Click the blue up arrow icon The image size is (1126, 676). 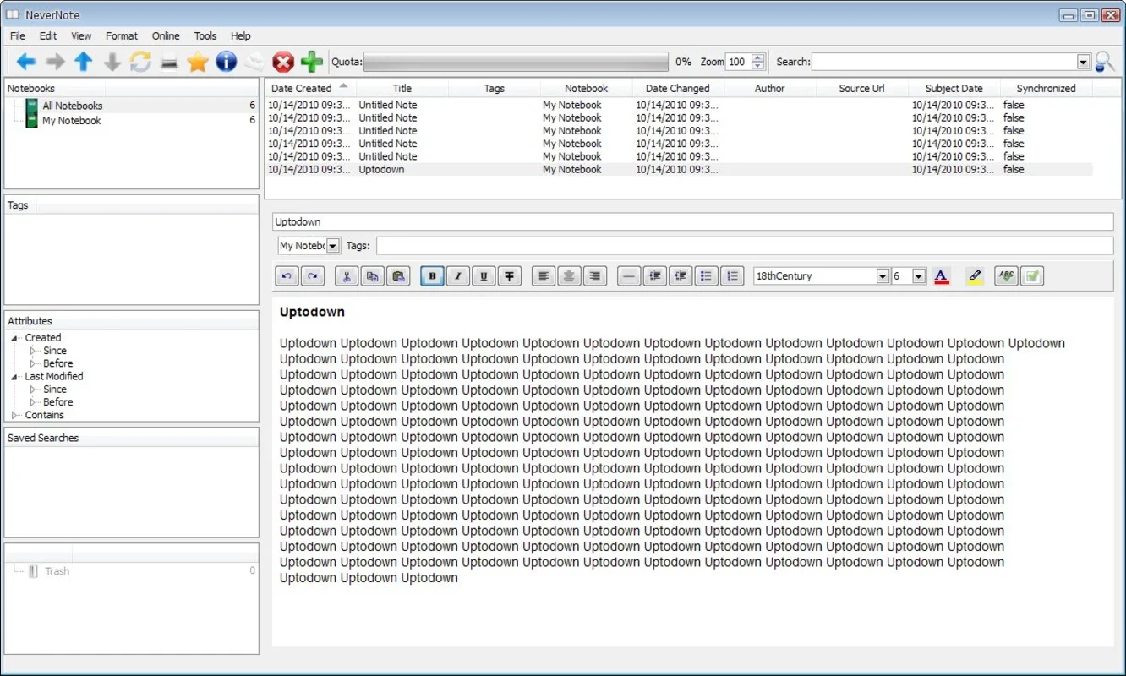83,61
